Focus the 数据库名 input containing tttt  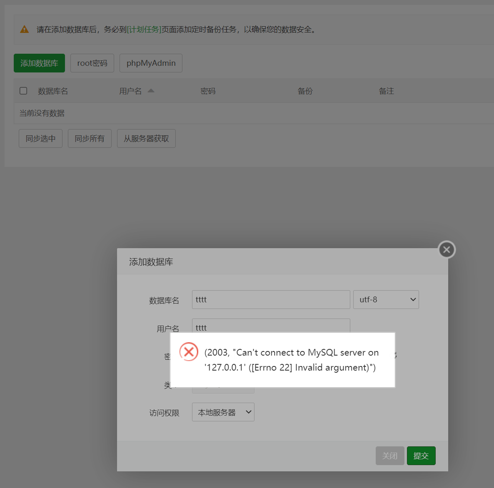click(271, 300)
